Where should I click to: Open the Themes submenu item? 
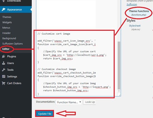pos(7,17)
